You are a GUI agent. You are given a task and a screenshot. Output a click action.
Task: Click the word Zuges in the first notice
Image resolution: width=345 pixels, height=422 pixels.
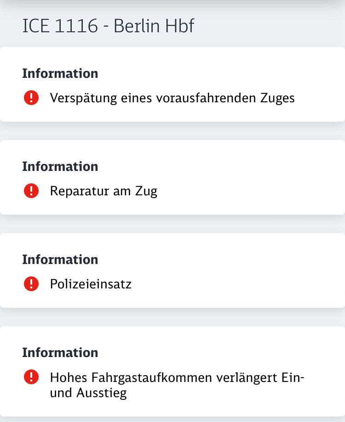point(277,99)
